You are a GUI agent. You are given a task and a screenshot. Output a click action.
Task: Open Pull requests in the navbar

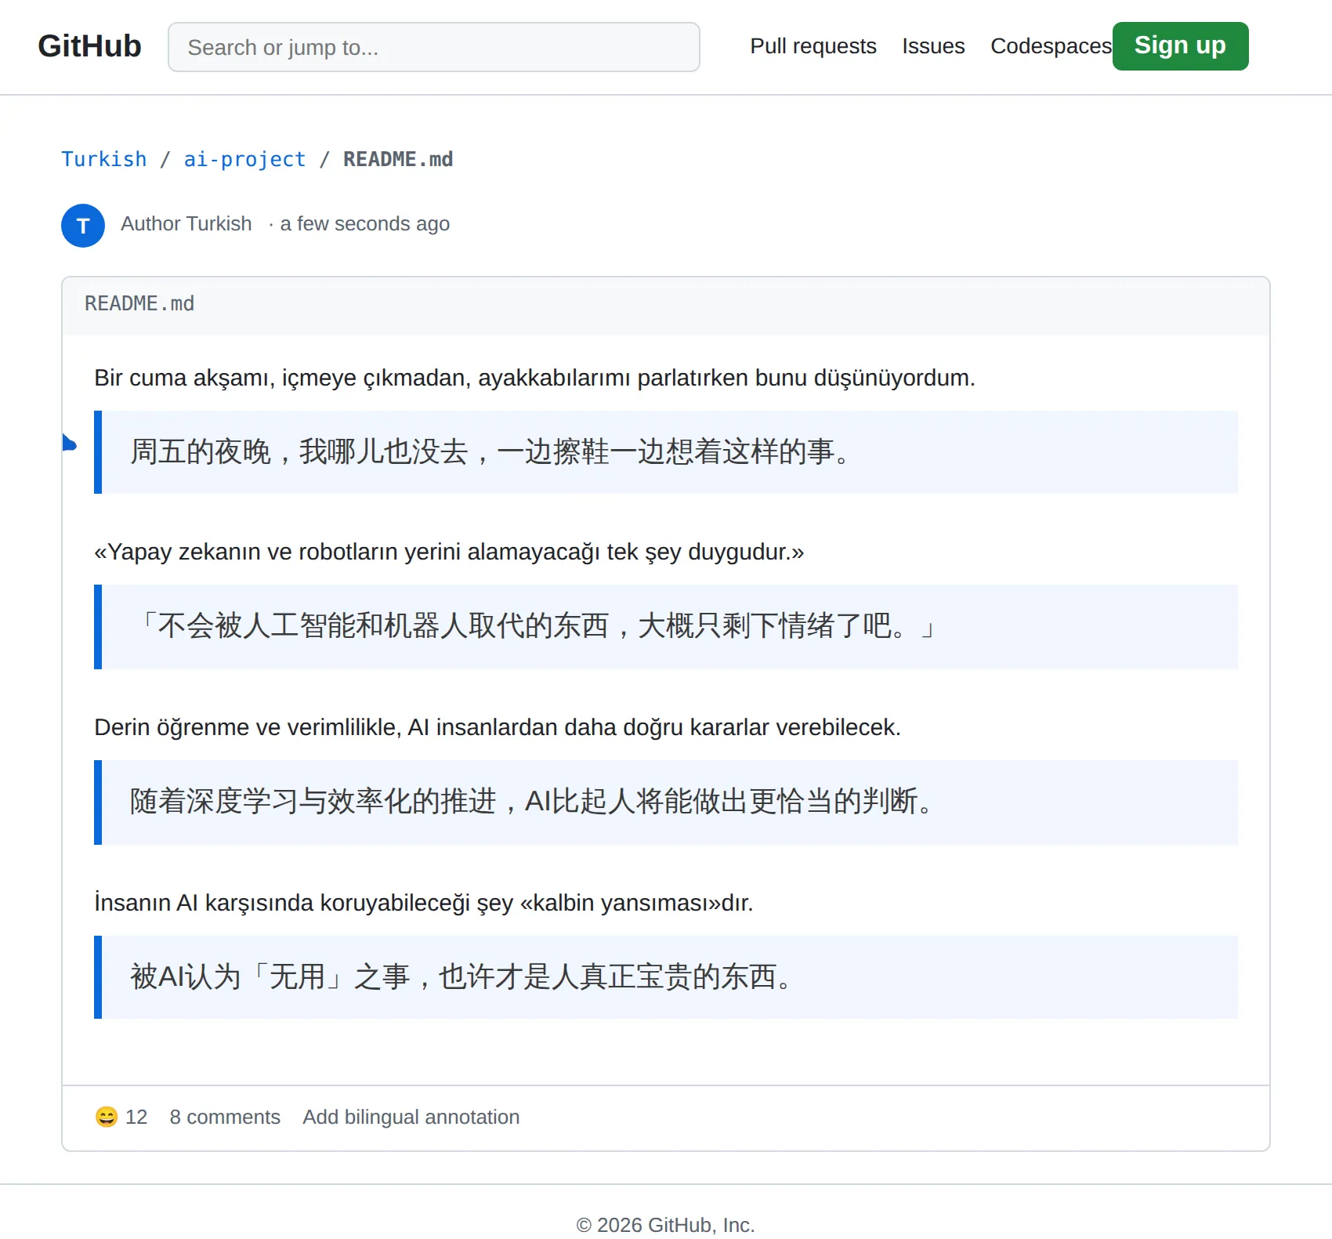pyautogui.click(x=813, y=46)
